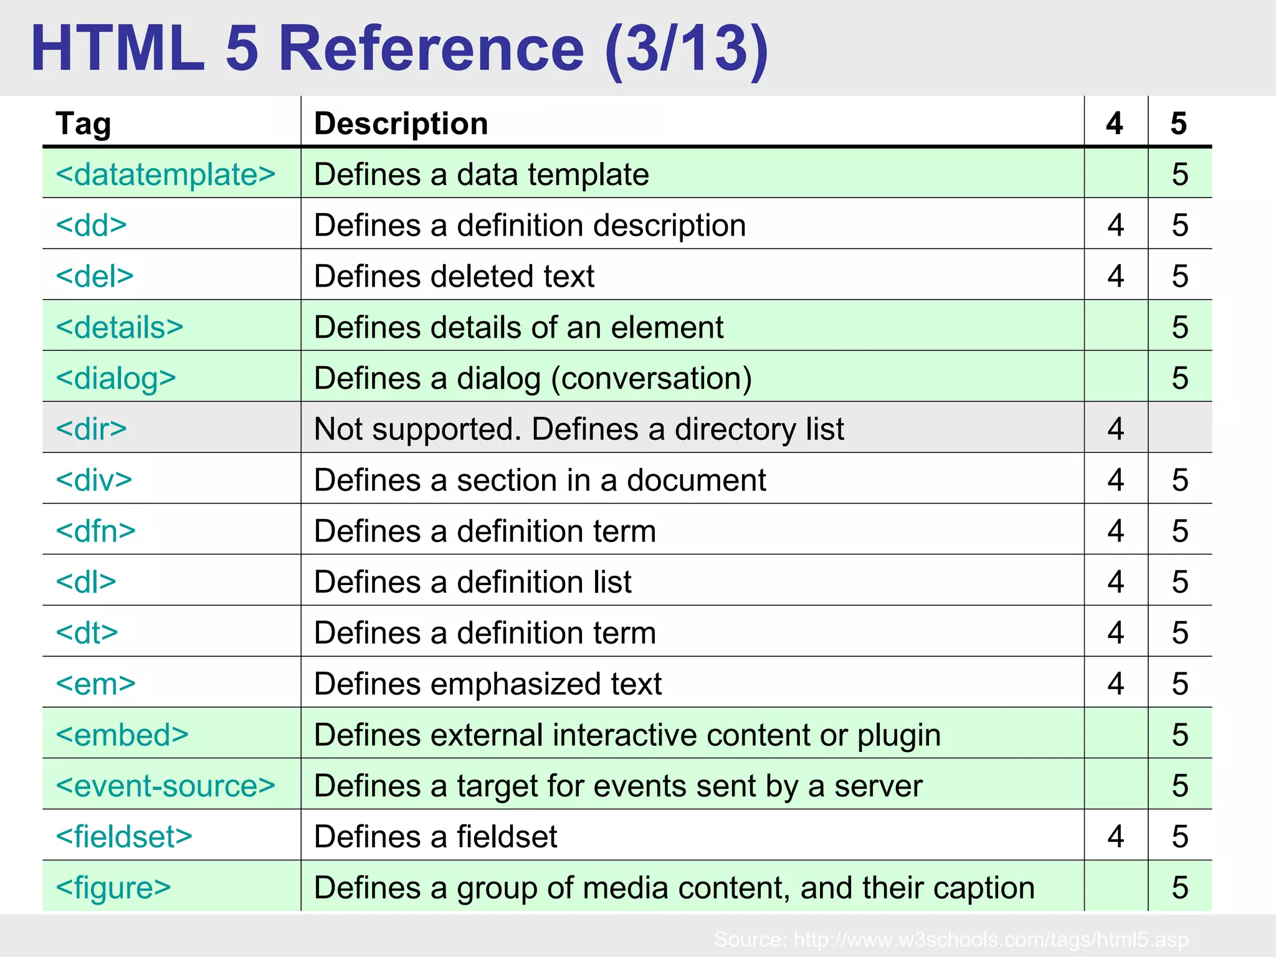Click the '4' value in the <em> row
1276x957 pixels.
pos(1116,685)
